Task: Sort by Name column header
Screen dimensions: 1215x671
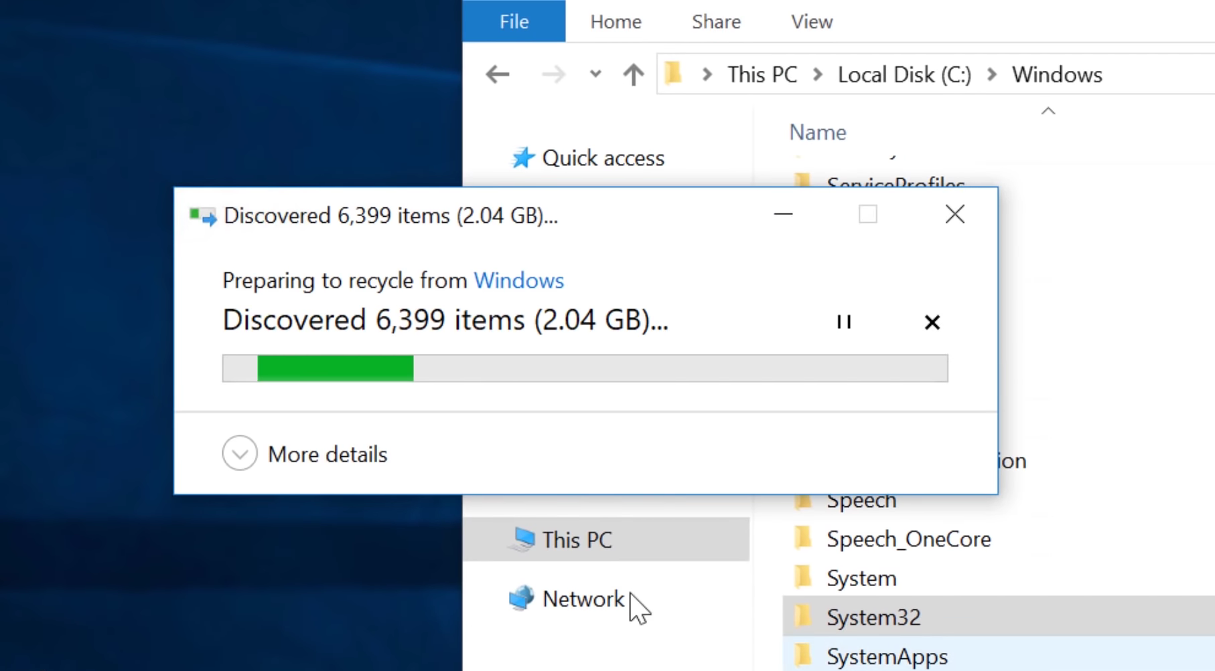Action: [817, 132]
